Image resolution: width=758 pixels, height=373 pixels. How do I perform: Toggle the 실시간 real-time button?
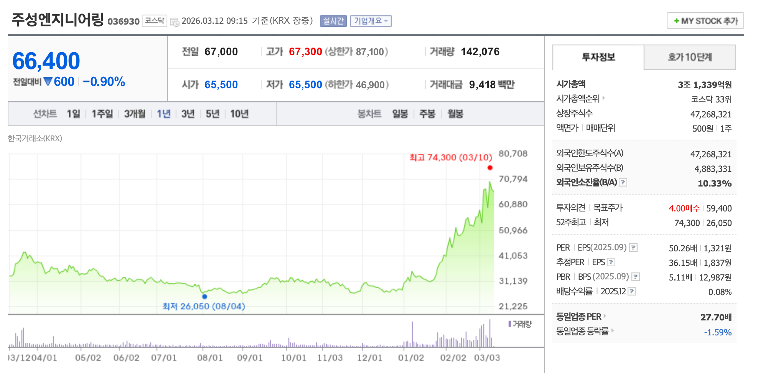coord(333,21)
